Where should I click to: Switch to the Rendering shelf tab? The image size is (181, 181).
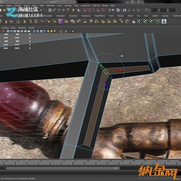point(86,16)
